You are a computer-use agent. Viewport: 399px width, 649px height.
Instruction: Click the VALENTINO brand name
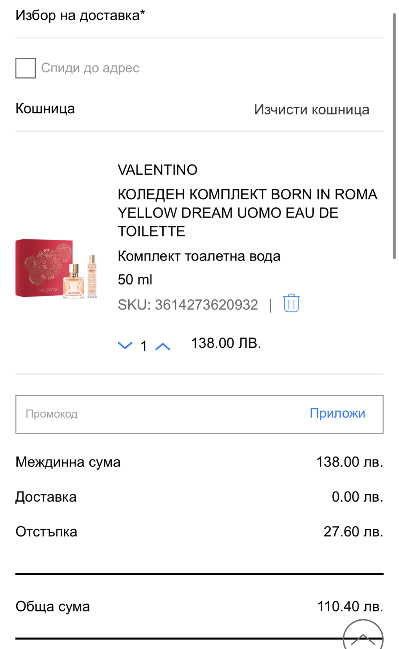(157, 170)
